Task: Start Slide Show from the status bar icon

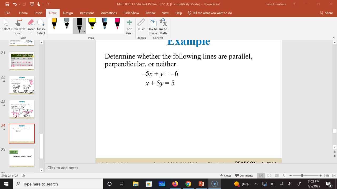Action: pyautogui.click(x=284, y=175)
